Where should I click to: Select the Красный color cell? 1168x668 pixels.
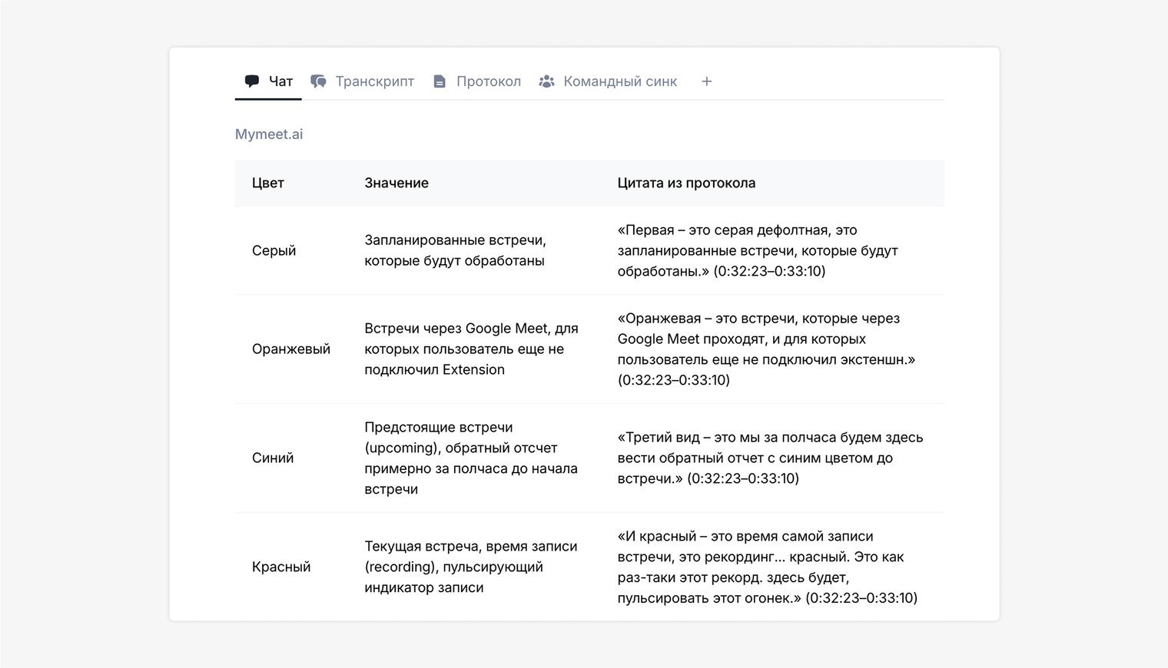click(x=281, y=567)
